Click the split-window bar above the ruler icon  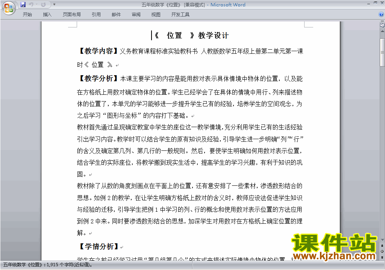[382, 21]
